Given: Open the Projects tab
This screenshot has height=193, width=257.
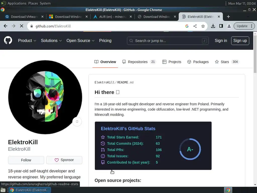Looking at the screenshot, I should point(172,62).
